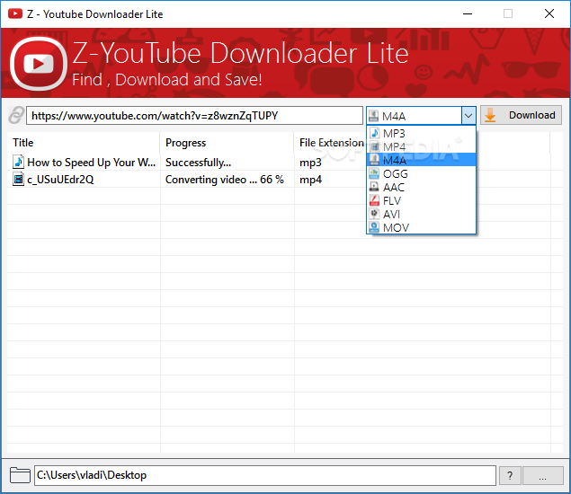571x494 pixels.
Task: Click the Download button
Action: pyautogui.click(x=522, y=115)
